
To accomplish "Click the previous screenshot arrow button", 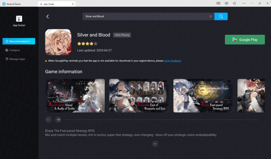I will (x=48, y=119).
